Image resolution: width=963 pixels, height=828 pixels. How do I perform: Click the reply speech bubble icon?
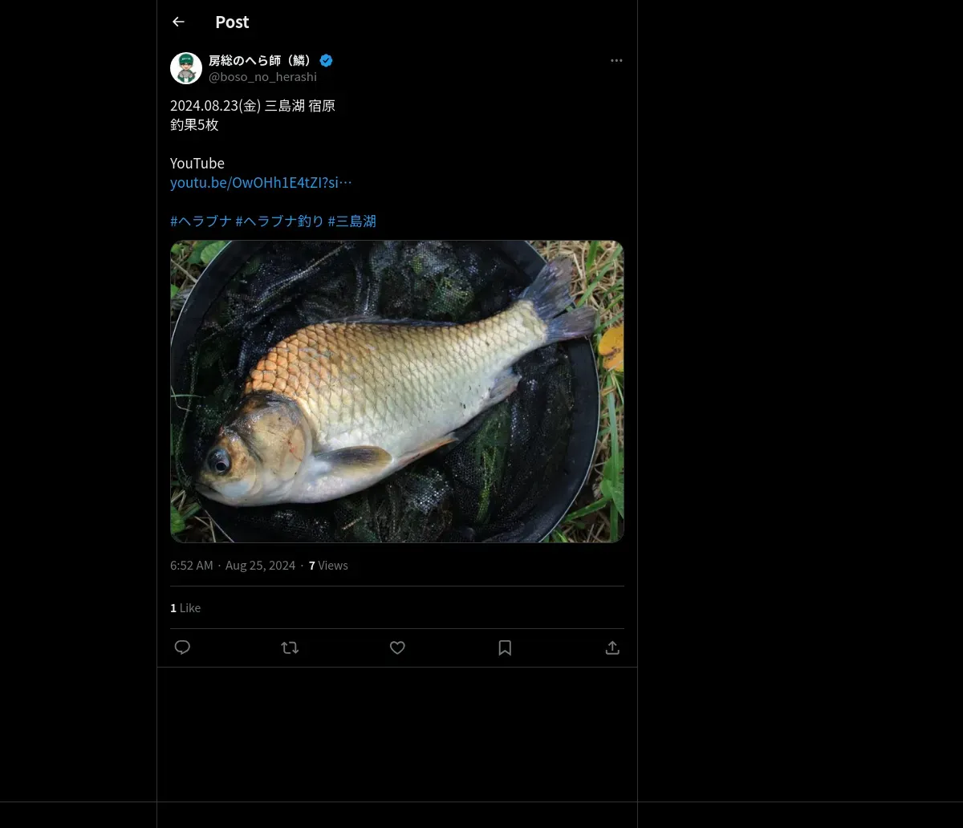[182, 647]
